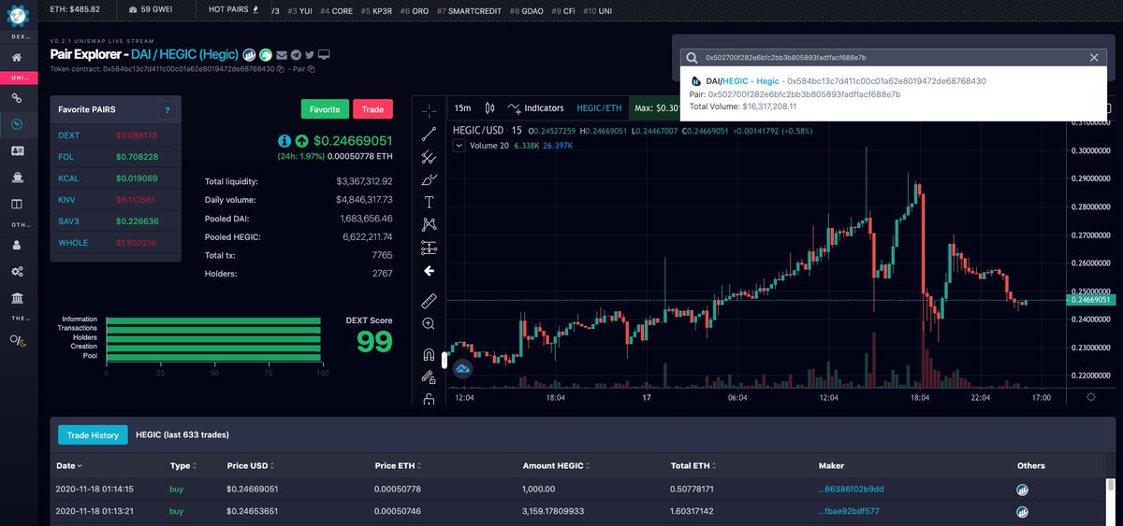
Task: Select DAI/HEGIC search result
Action: [894, 93]
